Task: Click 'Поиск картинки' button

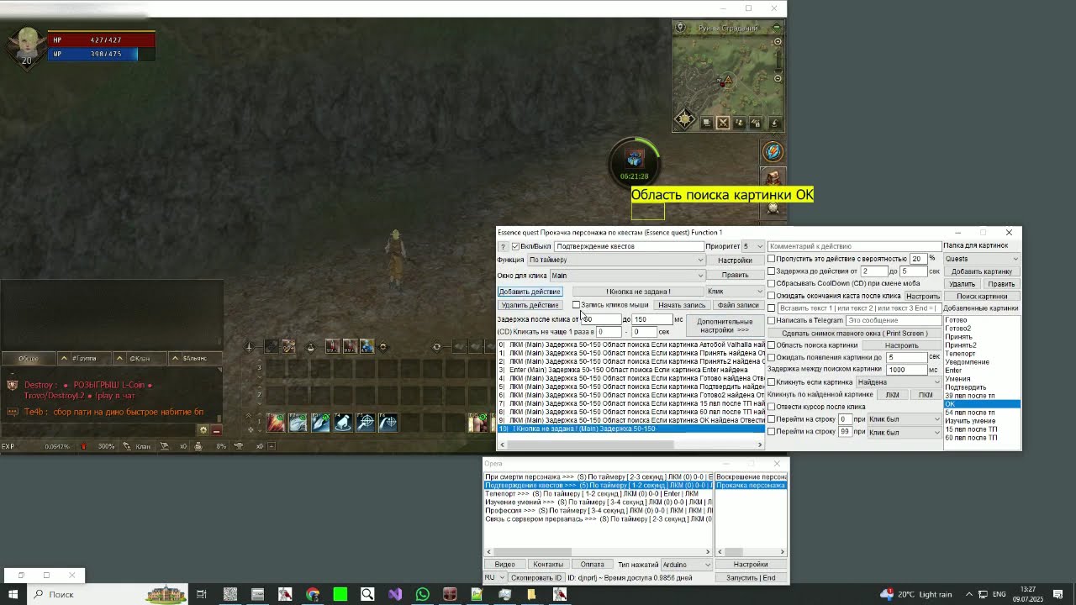Action: [982, 296]
